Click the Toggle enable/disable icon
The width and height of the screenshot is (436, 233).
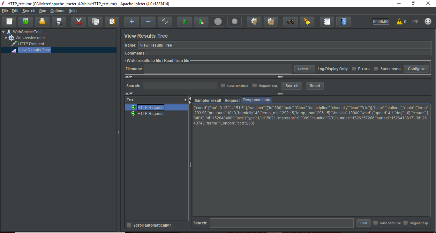(x=165, y=21)
